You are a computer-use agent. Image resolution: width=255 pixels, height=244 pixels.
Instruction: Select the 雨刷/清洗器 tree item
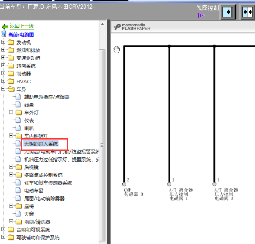pyautogui.click(x=37, y=222)
